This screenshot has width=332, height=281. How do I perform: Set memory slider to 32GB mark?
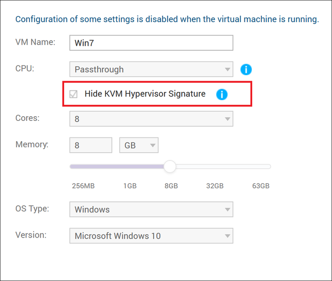(215, 167)
